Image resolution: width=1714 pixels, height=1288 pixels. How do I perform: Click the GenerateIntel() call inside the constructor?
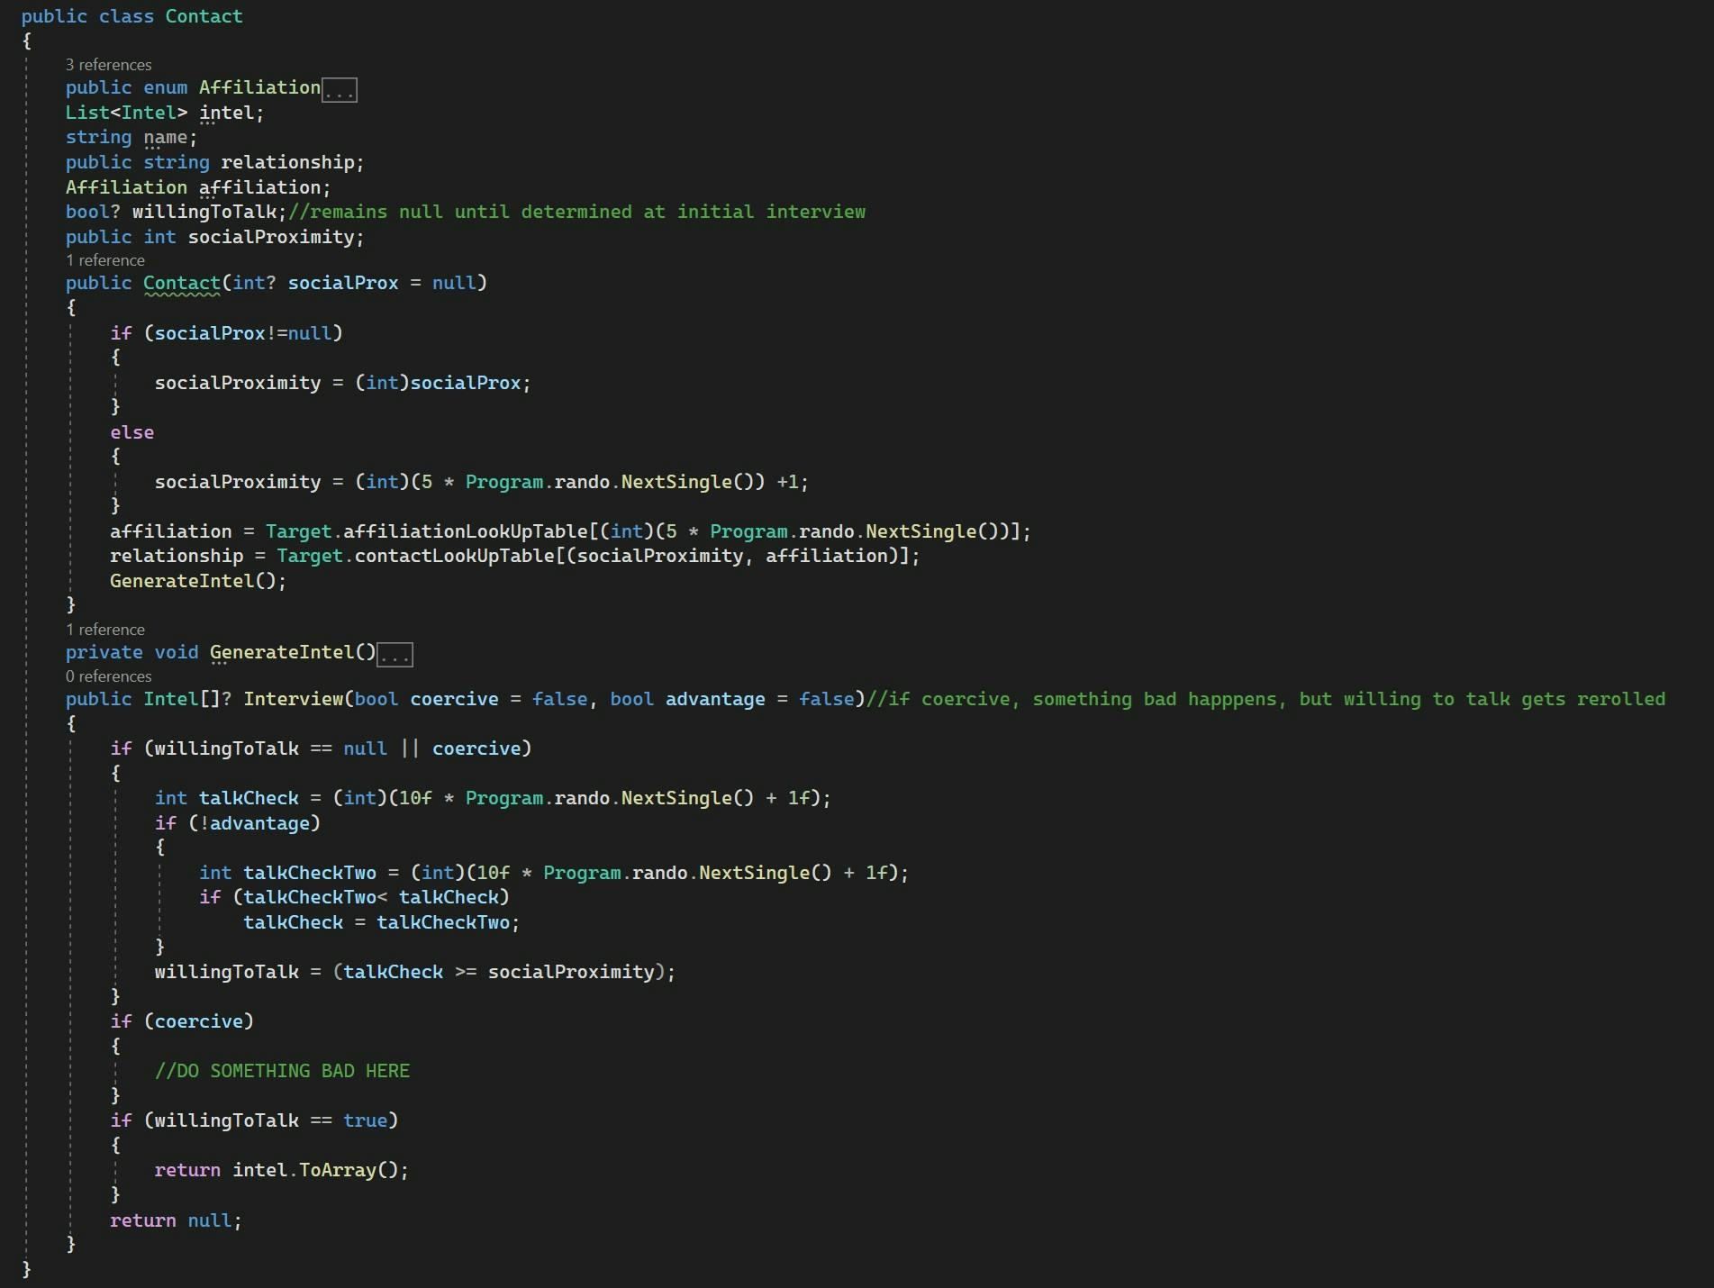197,581
